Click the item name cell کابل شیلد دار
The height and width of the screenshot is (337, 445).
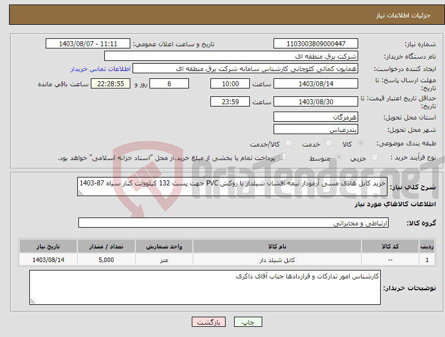(277, 260)
